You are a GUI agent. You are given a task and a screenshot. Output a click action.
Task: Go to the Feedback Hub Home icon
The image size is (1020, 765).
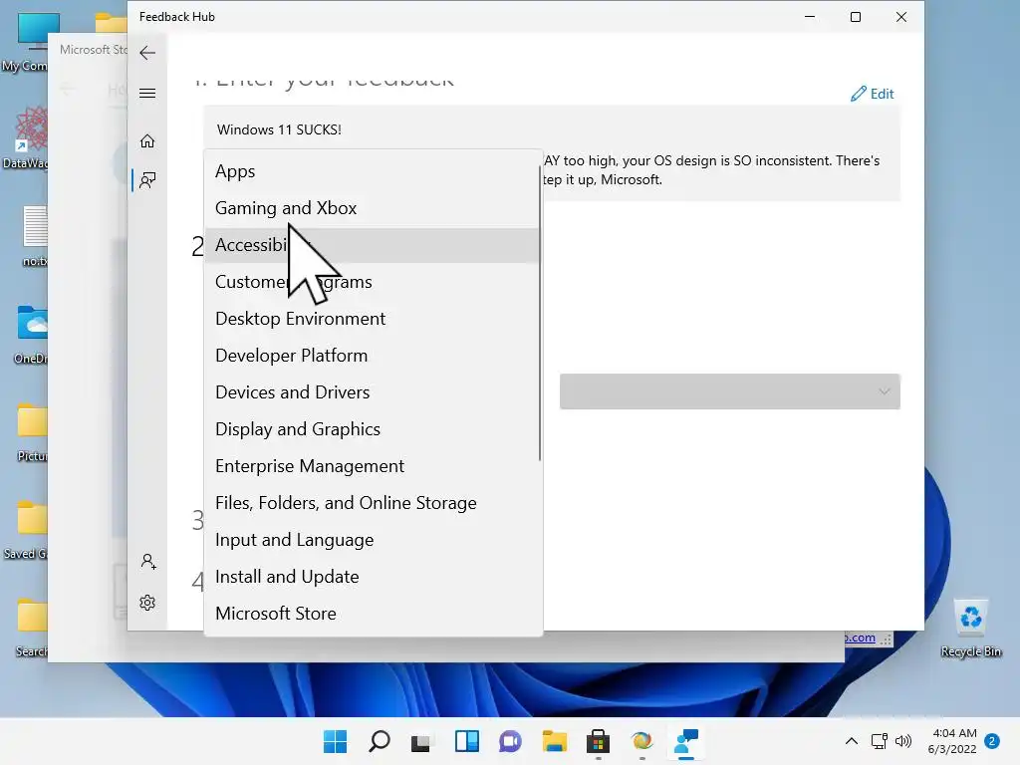147,141
